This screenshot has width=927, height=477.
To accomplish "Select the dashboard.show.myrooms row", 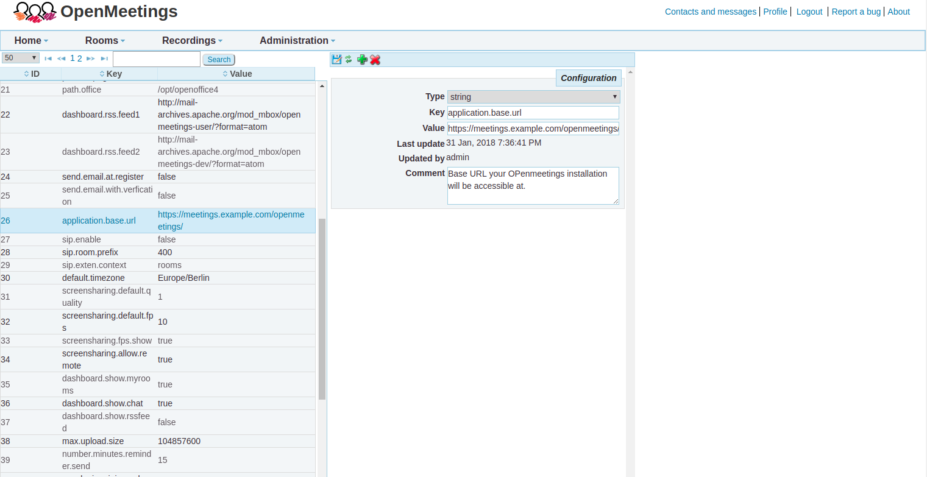I will (x=158, y=384).
